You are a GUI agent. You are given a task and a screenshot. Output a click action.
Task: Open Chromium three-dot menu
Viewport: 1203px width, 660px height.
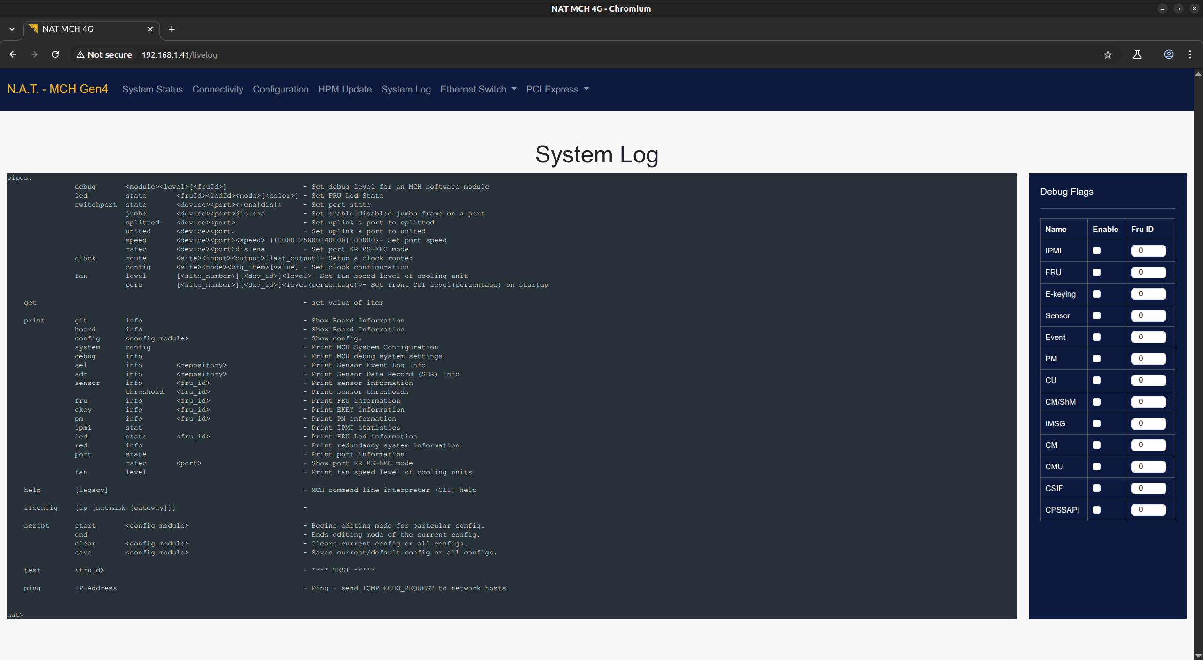(1190, 54)
